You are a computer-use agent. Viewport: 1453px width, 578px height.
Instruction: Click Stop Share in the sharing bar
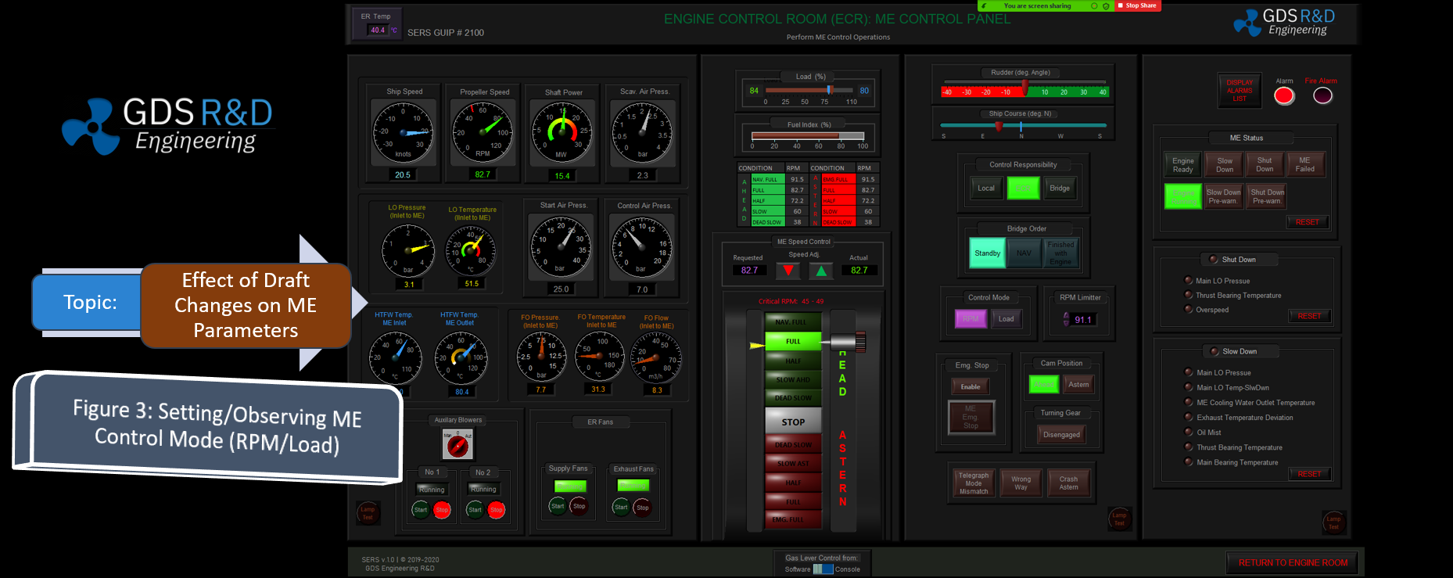[1138, 5]
